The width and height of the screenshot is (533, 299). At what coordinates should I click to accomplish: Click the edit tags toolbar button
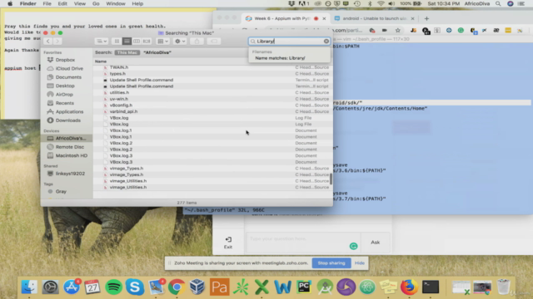tap(214, 41)
